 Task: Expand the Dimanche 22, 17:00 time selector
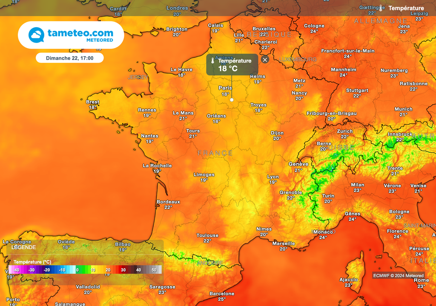(x=70, y=57)
